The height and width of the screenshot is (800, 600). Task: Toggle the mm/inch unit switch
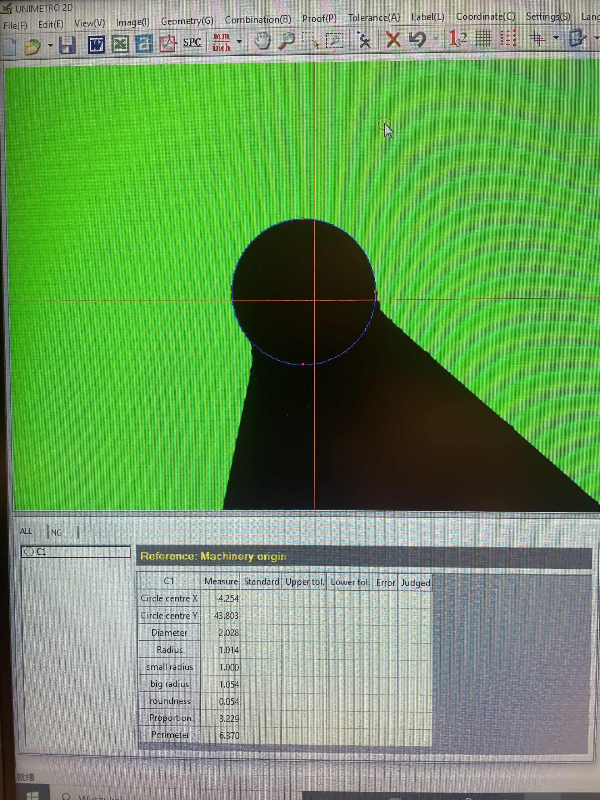tap(221, 42)
